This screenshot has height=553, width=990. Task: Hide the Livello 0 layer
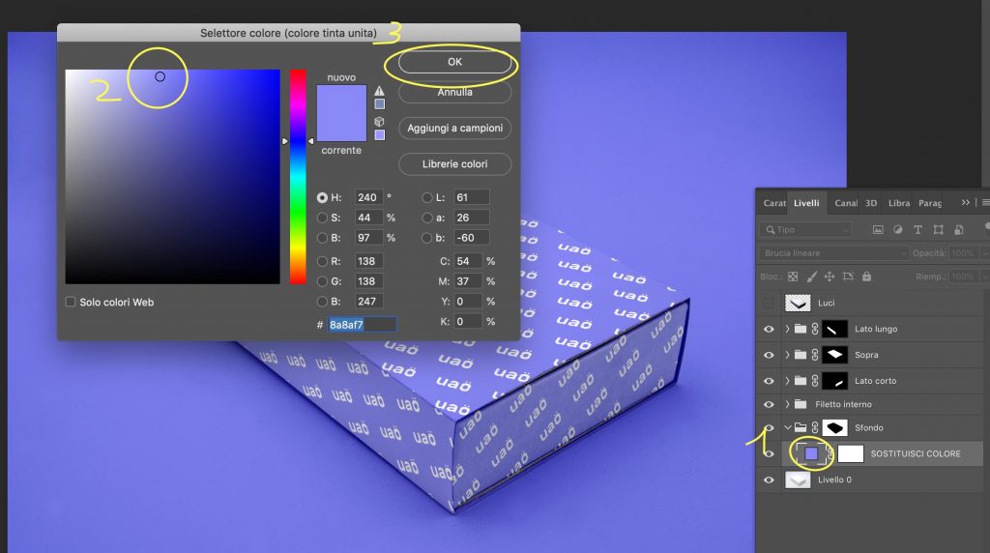tap(769, 480)
